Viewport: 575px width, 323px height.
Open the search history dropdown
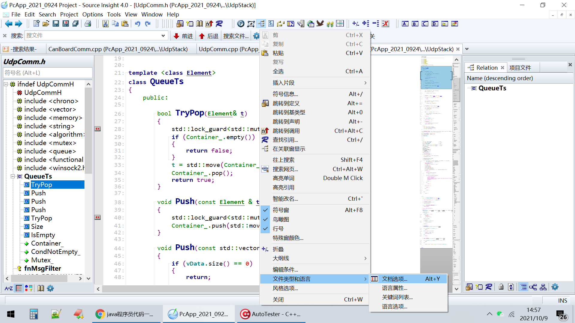click(x=163, y=36)
